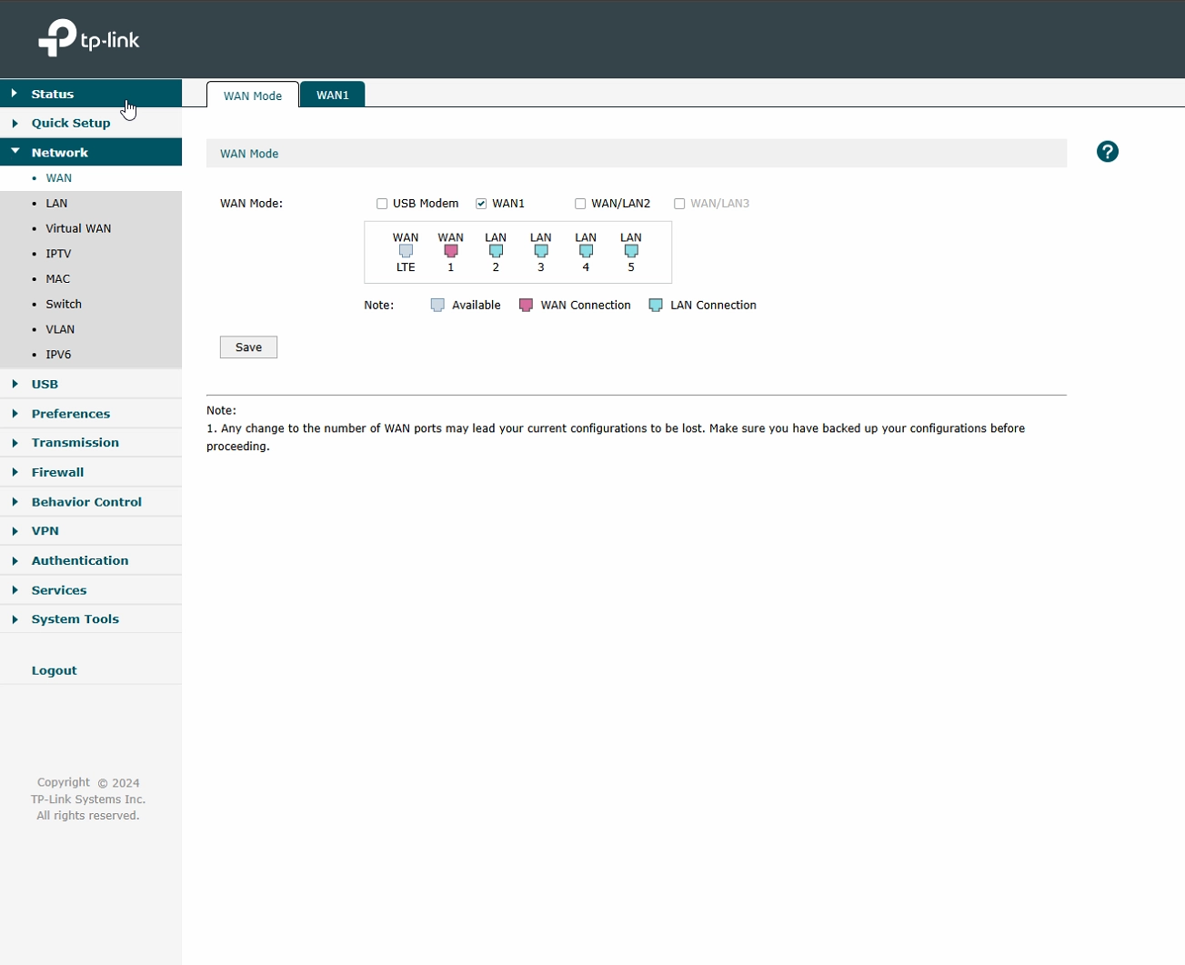This screenshot has width=1185, height=965.
Task: Click the help question mark icon
Action: click(x=1107, y=152)
